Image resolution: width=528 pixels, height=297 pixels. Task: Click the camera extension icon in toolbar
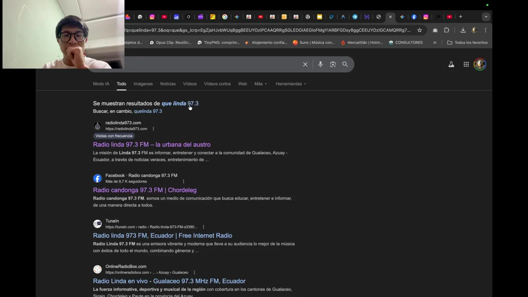click(435, 30)
